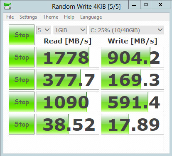Screen dimensions: 172x156
Task: Expand the test count dropdown showing 5
Action: (x=44, y=30)
